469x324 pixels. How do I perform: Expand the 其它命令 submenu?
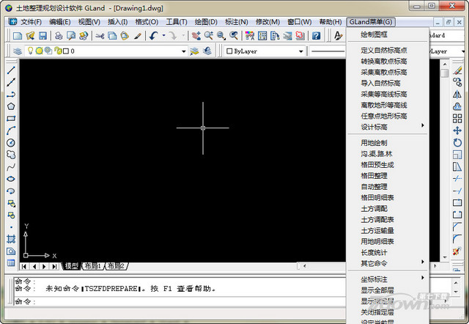[388, 263]
